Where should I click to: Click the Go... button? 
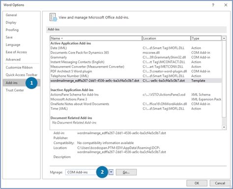pos(126,172)
